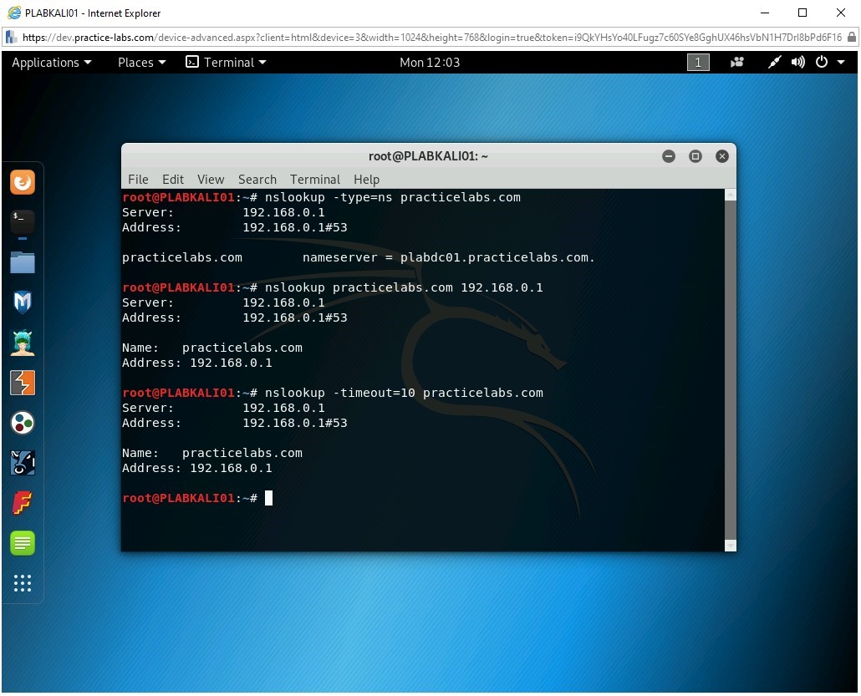This screenshot has height=696, width=861.
Task: Mute the system volume indicator
Action: point(797,62)
